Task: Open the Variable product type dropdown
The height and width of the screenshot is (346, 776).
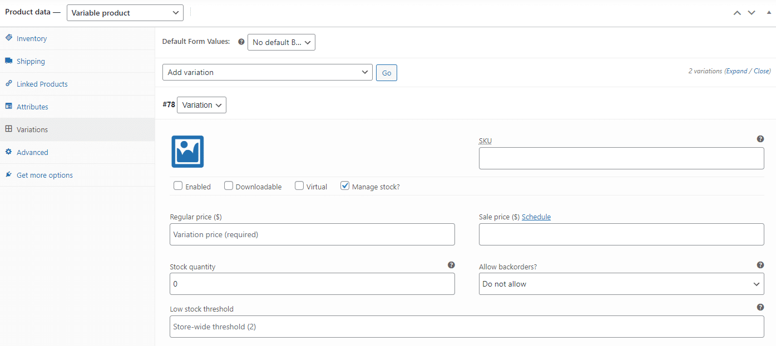Action: click(125, 12)
